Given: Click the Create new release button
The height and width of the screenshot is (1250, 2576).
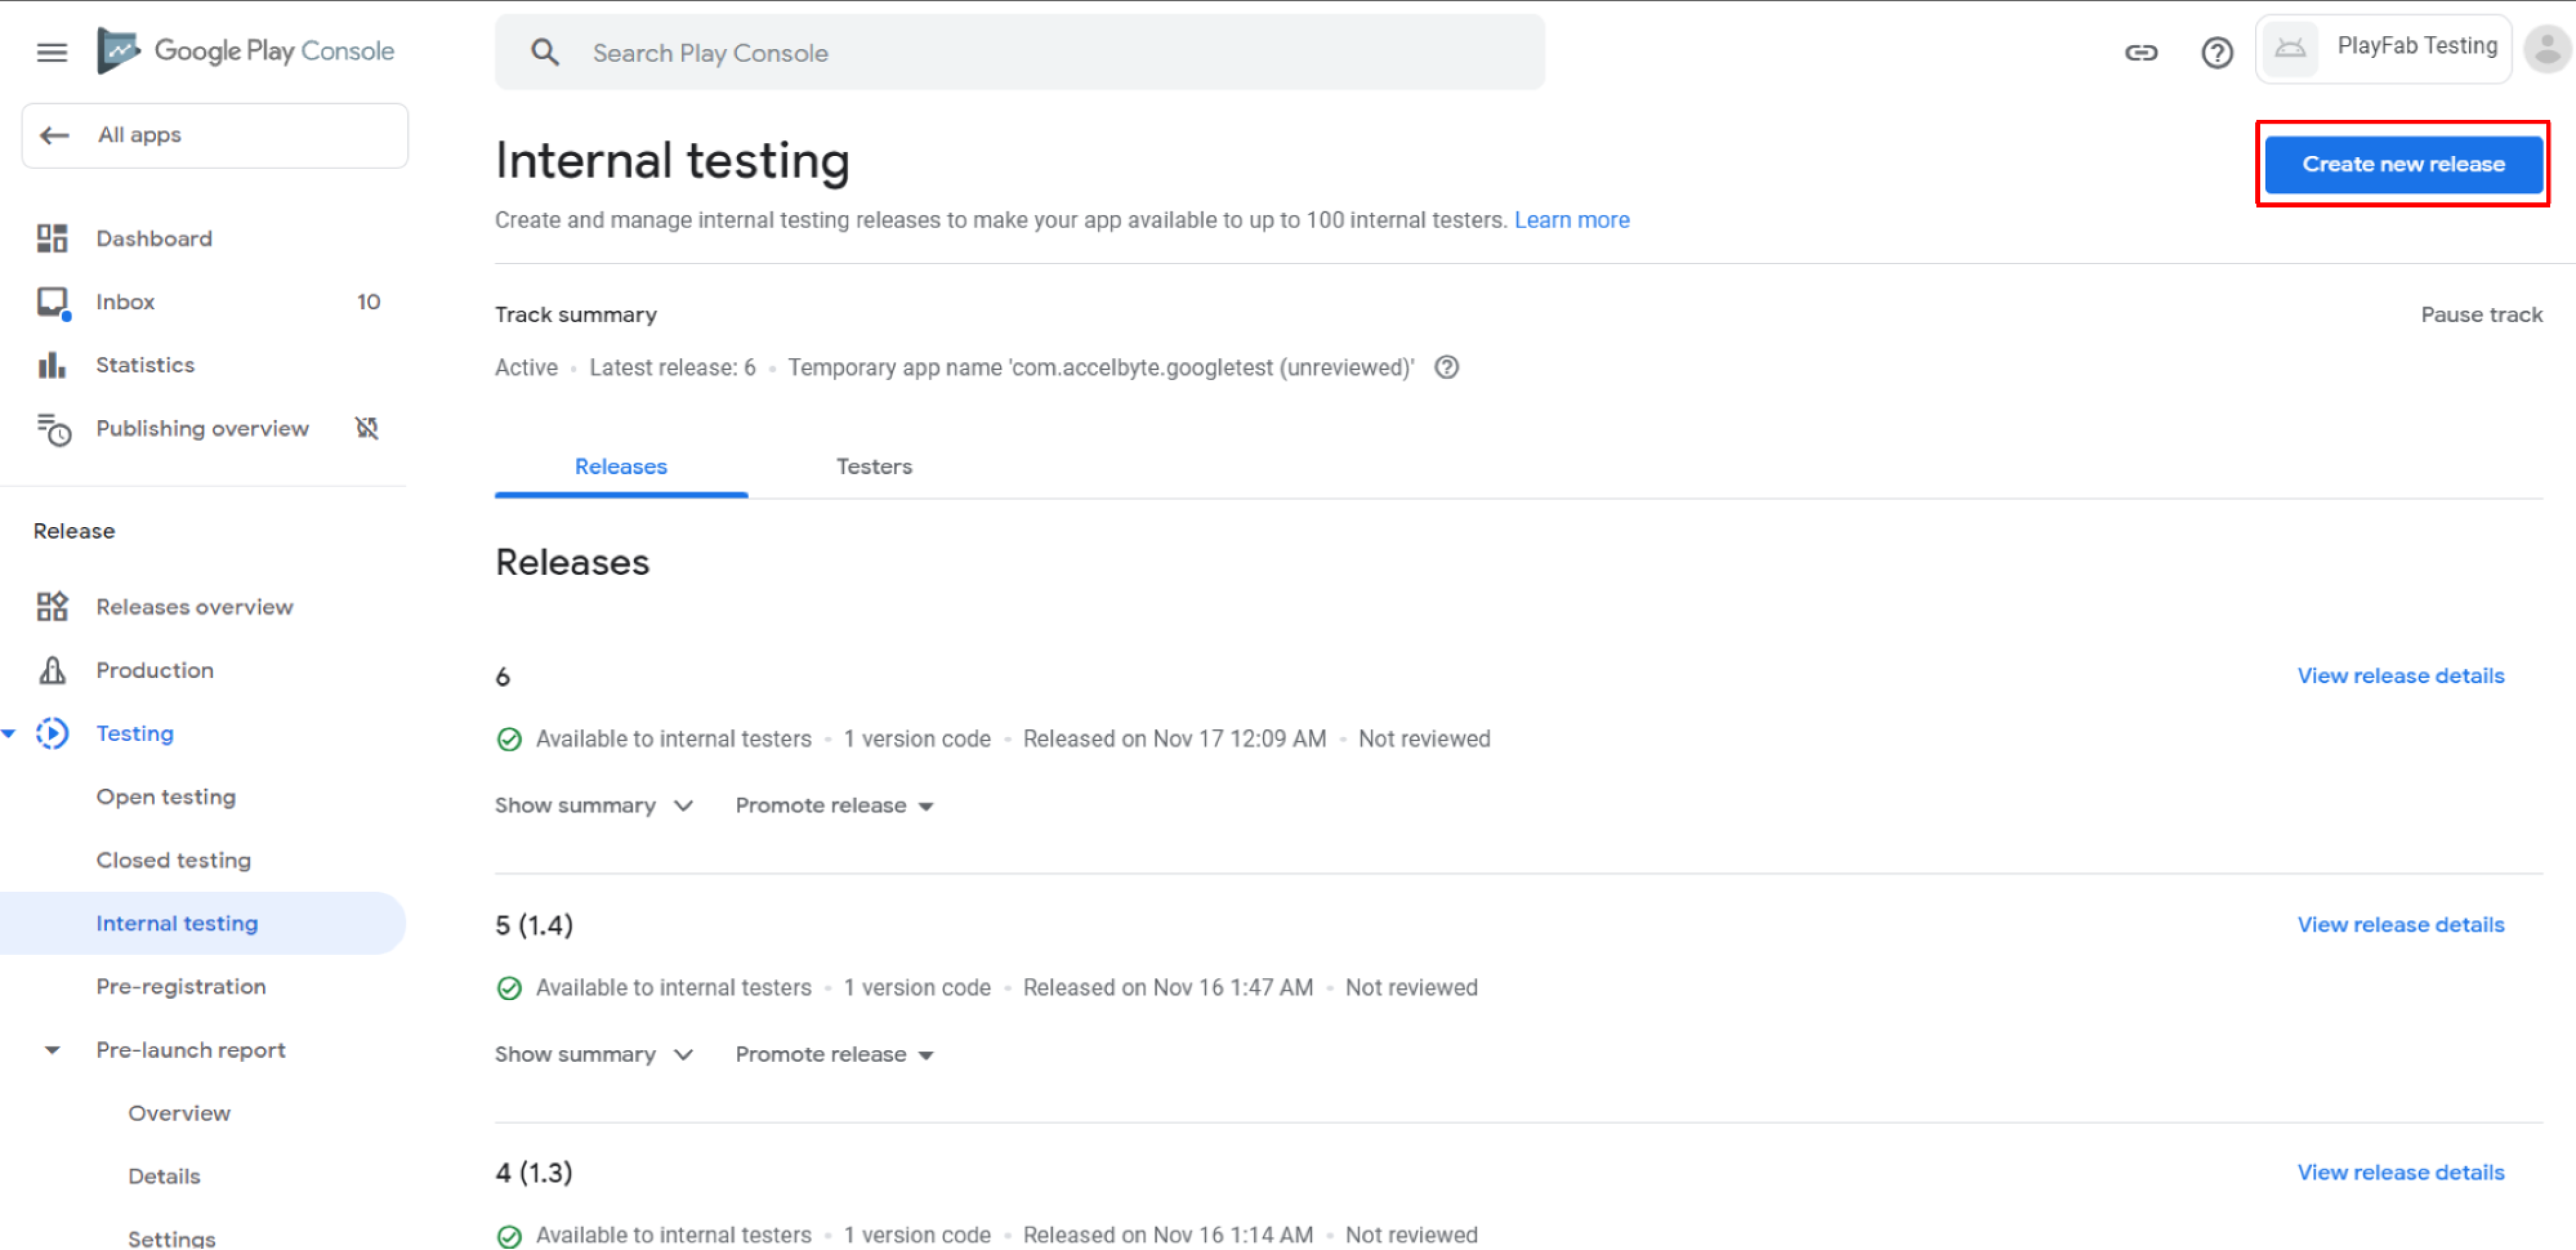Looking at the screenshot, I should click(x=2400, y=162).
